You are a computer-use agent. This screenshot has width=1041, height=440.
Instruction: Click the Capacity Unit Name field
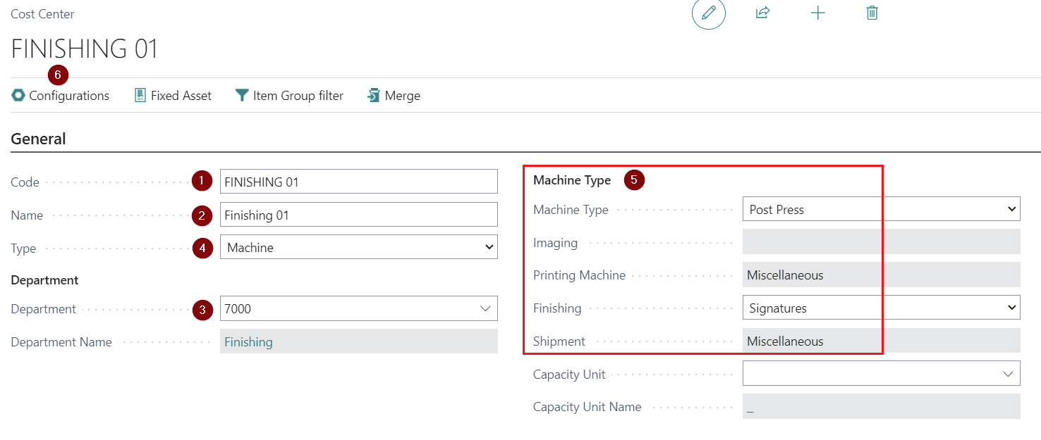(x=882, y=407)
